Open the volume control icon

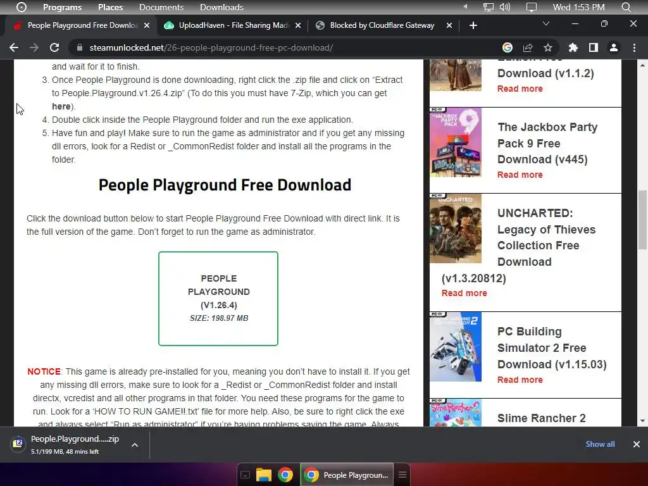[x=504, y=7]
